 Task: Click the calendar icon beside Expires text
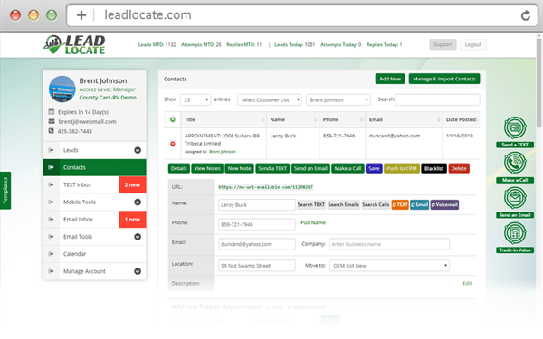point(52,112)
